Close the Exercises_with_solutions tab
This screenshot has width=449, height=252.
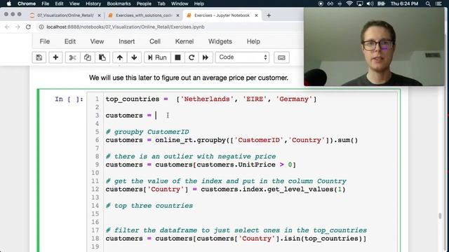[x=177, y=15]
